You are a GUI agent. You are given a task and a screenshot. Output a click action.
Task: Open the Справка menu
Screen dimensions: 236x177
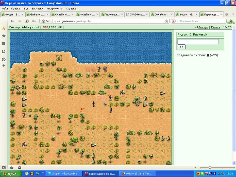click(71, 9)
